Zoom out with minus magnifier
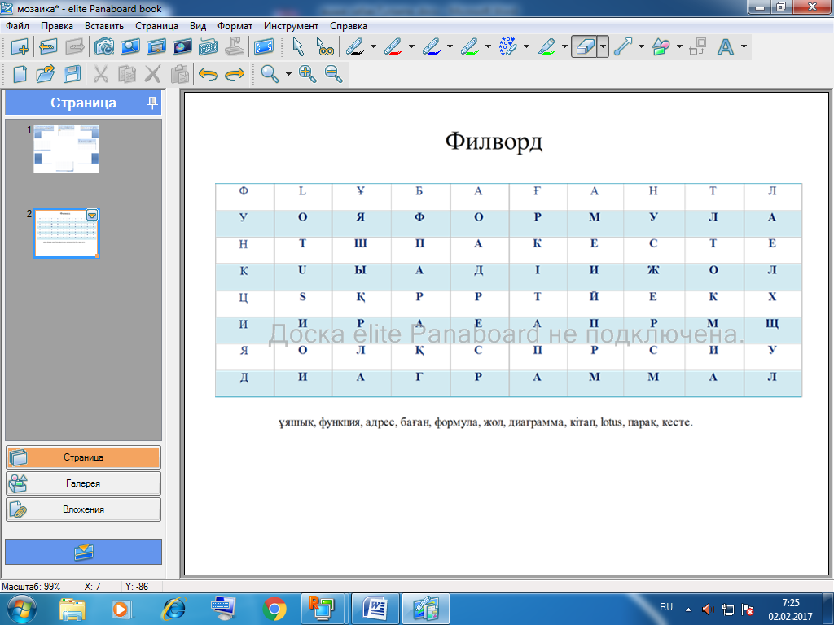 tap(333, 74)
